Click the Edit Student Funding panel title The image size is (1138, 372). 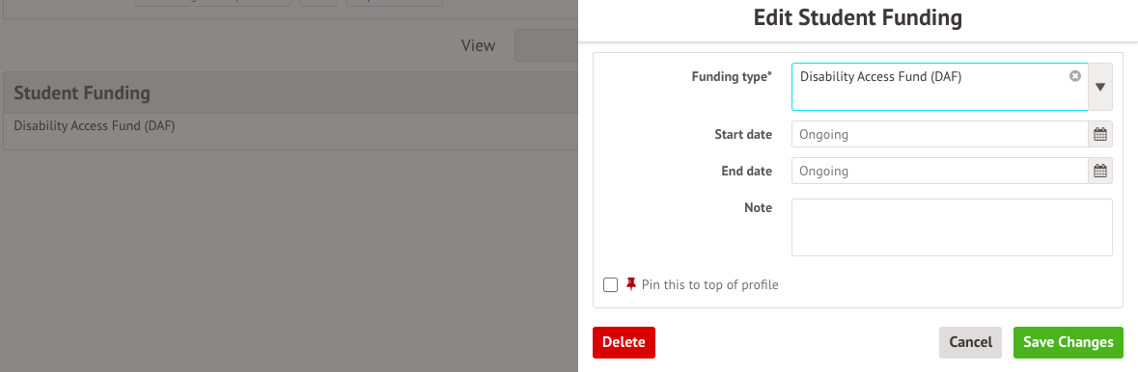click(858, 18)
